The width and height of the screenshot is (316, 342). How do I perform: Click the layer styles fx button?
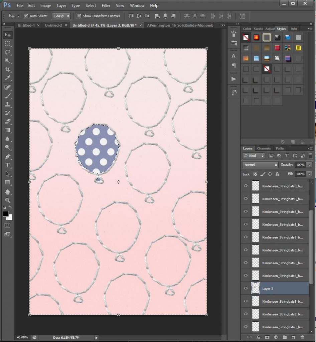[x=259, y=337]
